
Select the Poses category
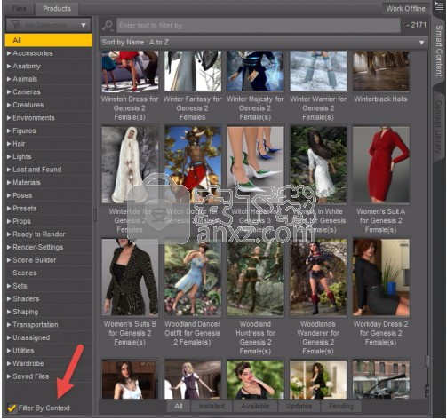(49, 195)
